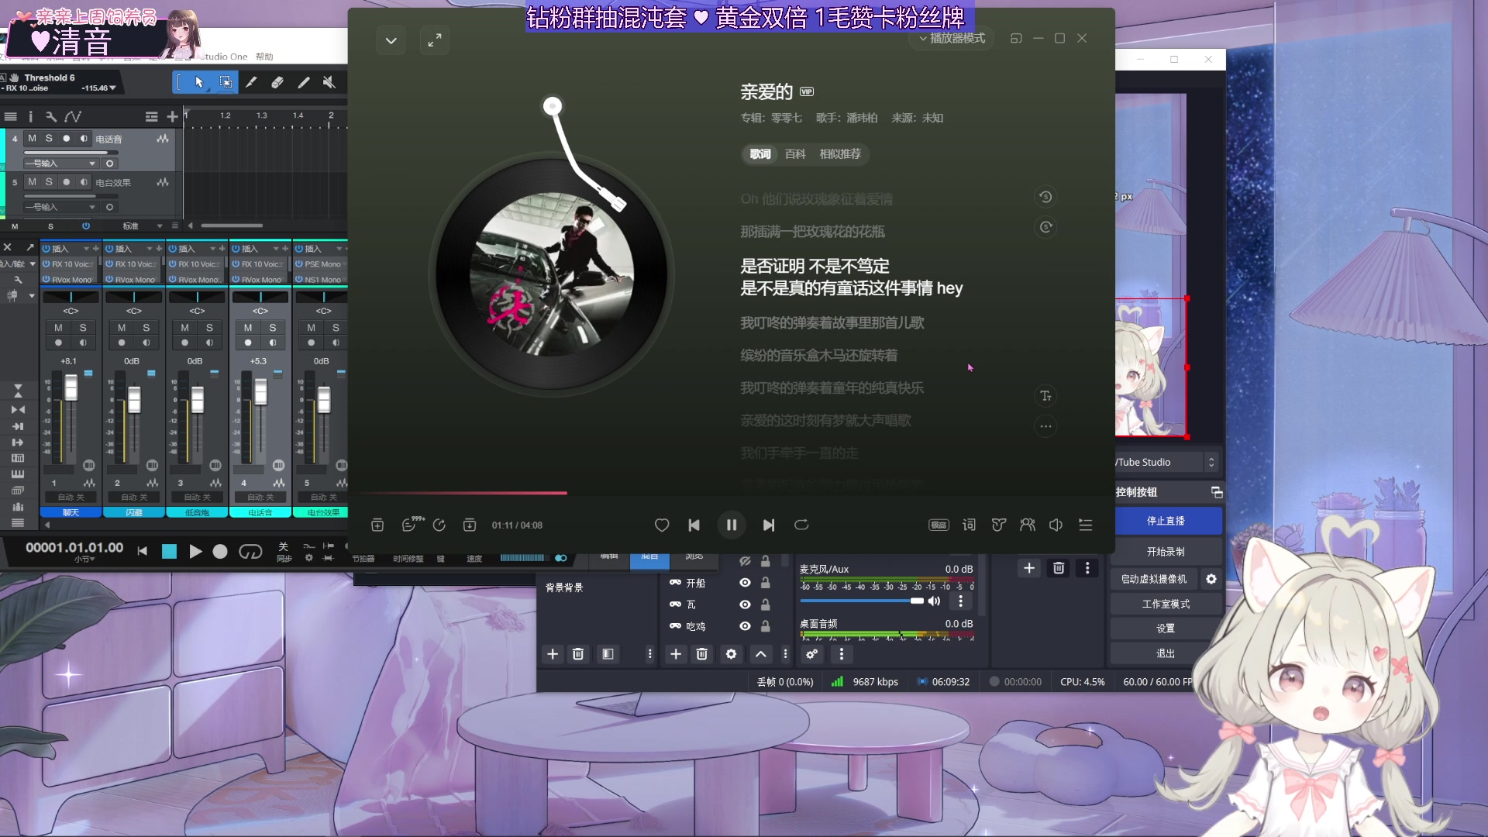Select the Mute tool in Studio One toolbar
Screen dimensions: 1488x837
329,82
